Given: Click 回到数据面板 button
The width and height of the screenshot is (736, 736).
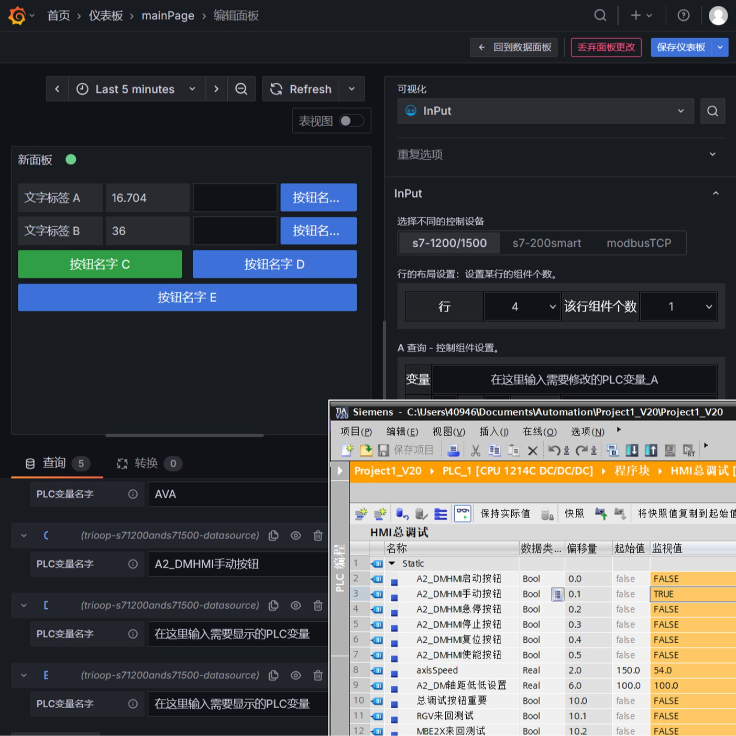Looking at the screenshot, I should click(x=514, y=47).
